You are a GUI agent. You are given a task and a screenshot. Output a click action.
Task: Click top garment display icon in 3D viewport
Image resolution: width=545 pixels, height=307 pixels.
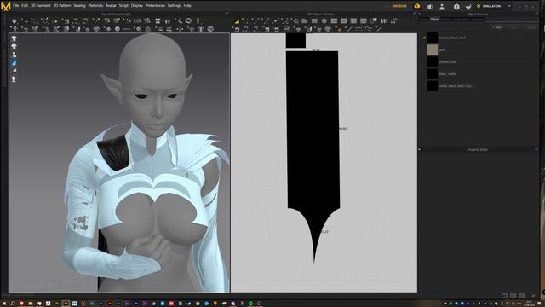click(x=14, y=38)
